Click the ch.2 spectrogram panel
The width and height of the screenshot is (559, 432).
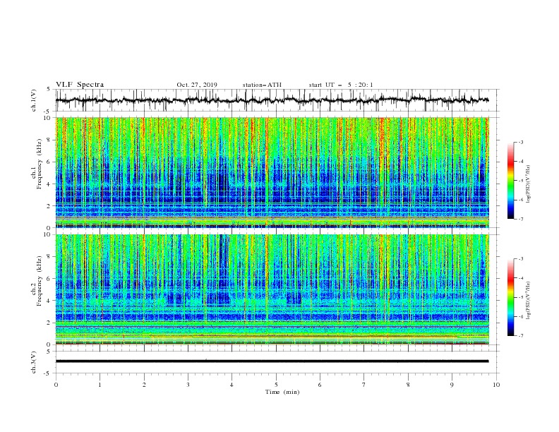[x=272, y=289]
